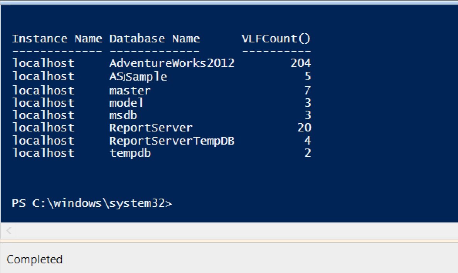Click the 'tempdb' database name
This screenshot has width=458, height=273.
pos(130,153)
